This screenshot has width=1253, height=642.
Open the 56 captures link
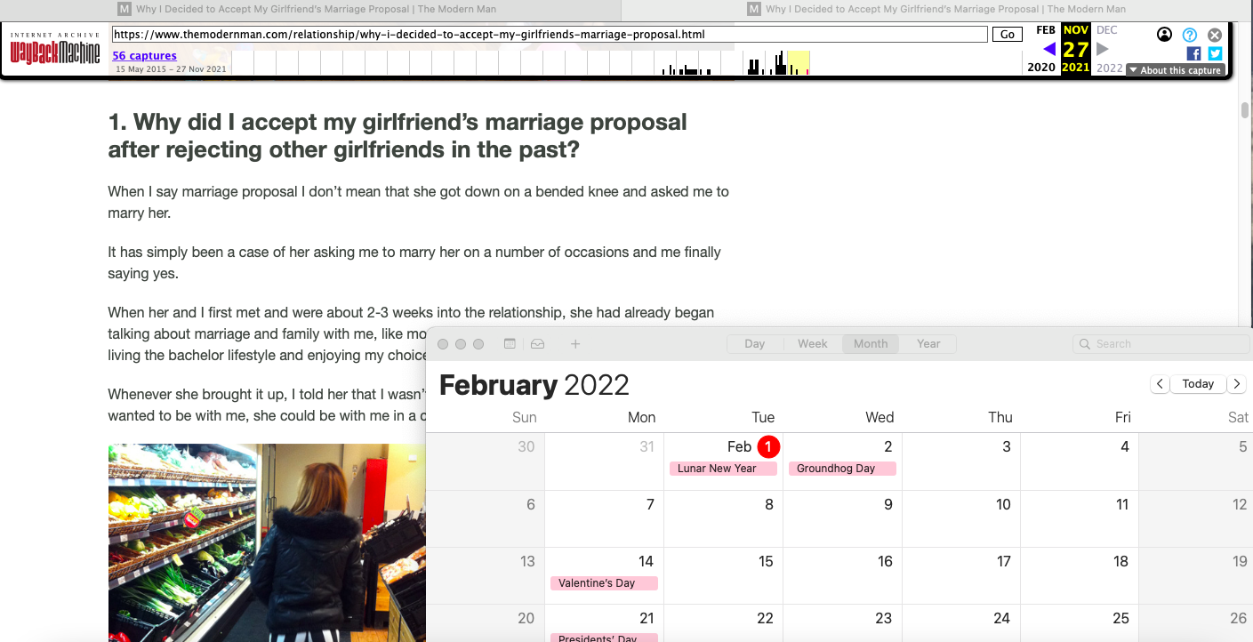[x=144, y=56]
